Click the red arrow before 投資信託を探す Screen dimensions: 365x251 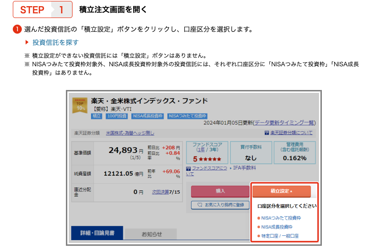click(27, 42)
